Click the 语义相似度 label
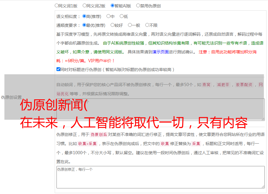Image resolution: width=268 pixels, height=194 pixels. pos(68,17)
